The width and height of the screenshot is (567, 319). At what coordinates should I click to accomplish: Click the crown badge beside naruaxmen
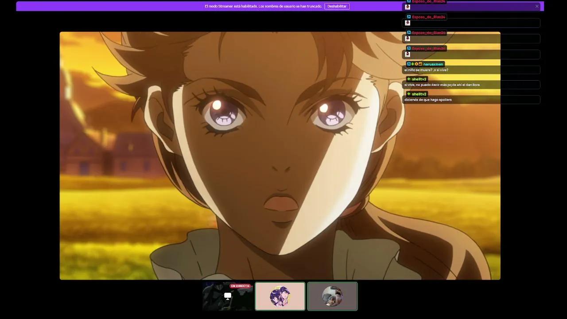tap(420, 64)
